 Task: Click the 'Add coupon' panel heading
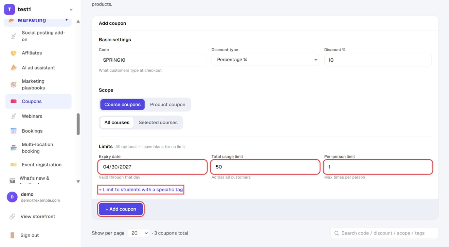112,23
